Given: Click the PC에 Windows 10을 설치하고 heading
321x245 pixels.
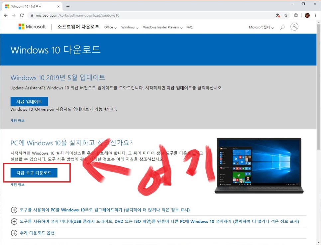Looking at the screenshot, I should pos(71,143).
